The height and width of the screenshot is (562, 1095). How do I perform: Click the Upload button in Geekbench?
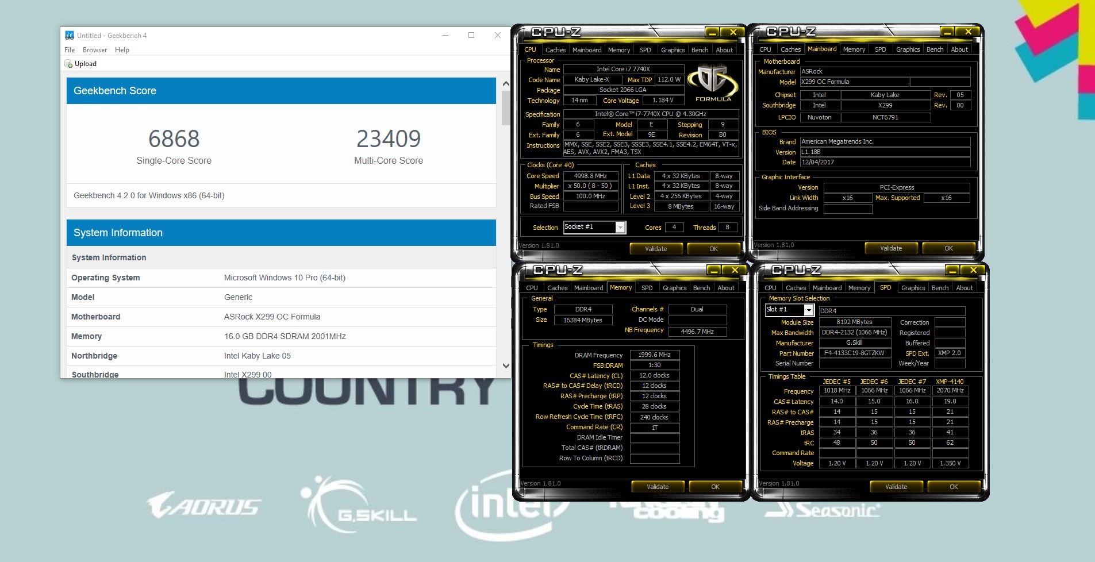click(x=80, y=64)
